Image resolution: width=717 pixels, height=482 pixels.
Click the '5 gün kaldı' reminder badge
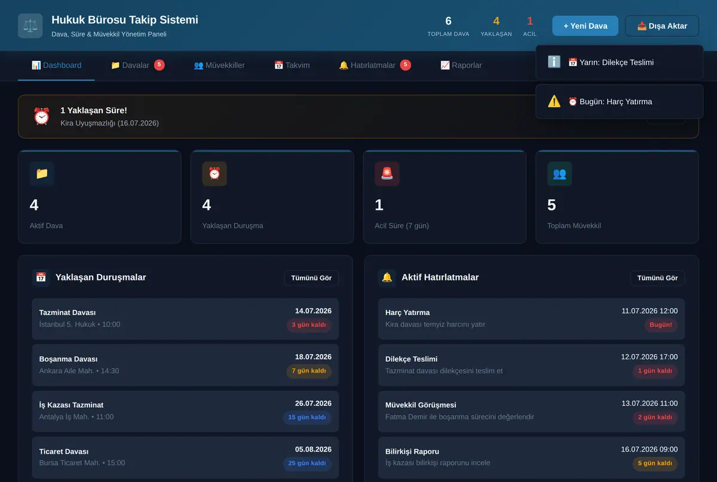pos(655,463)
